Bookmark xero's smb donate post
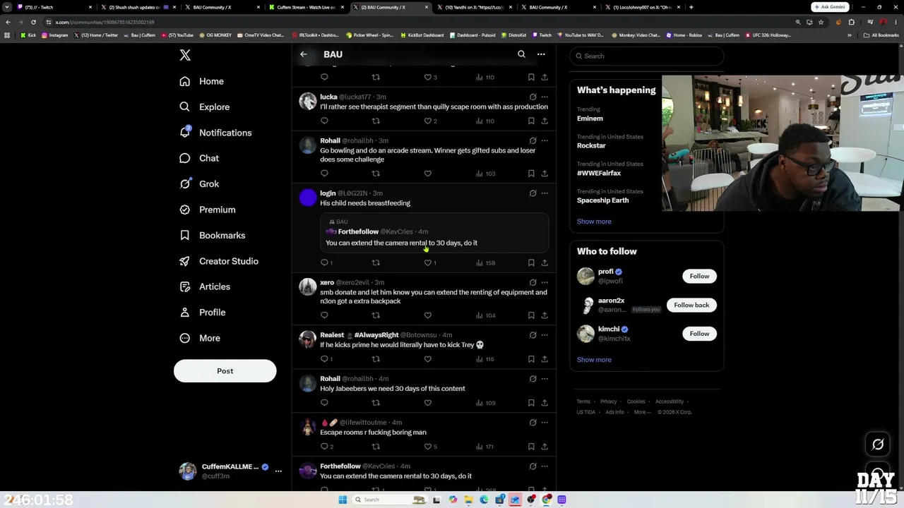Screen dimensions: 904x508 [531, 315]
